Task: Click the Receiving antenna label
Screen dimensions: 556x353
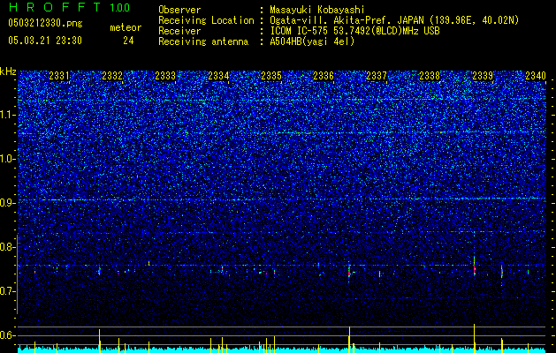Action: 203,41
